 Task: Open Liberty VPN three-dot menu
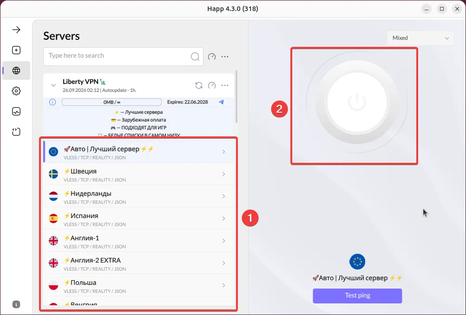click(225, 85)
